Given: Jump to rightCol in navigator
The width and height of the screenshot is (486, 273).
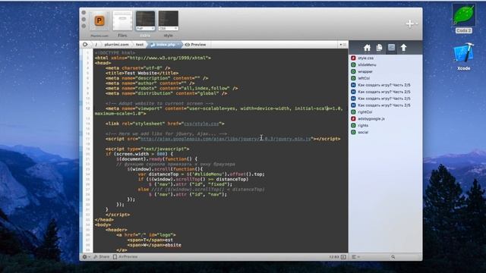Looking at the screenshot, I should pos(364,112).
